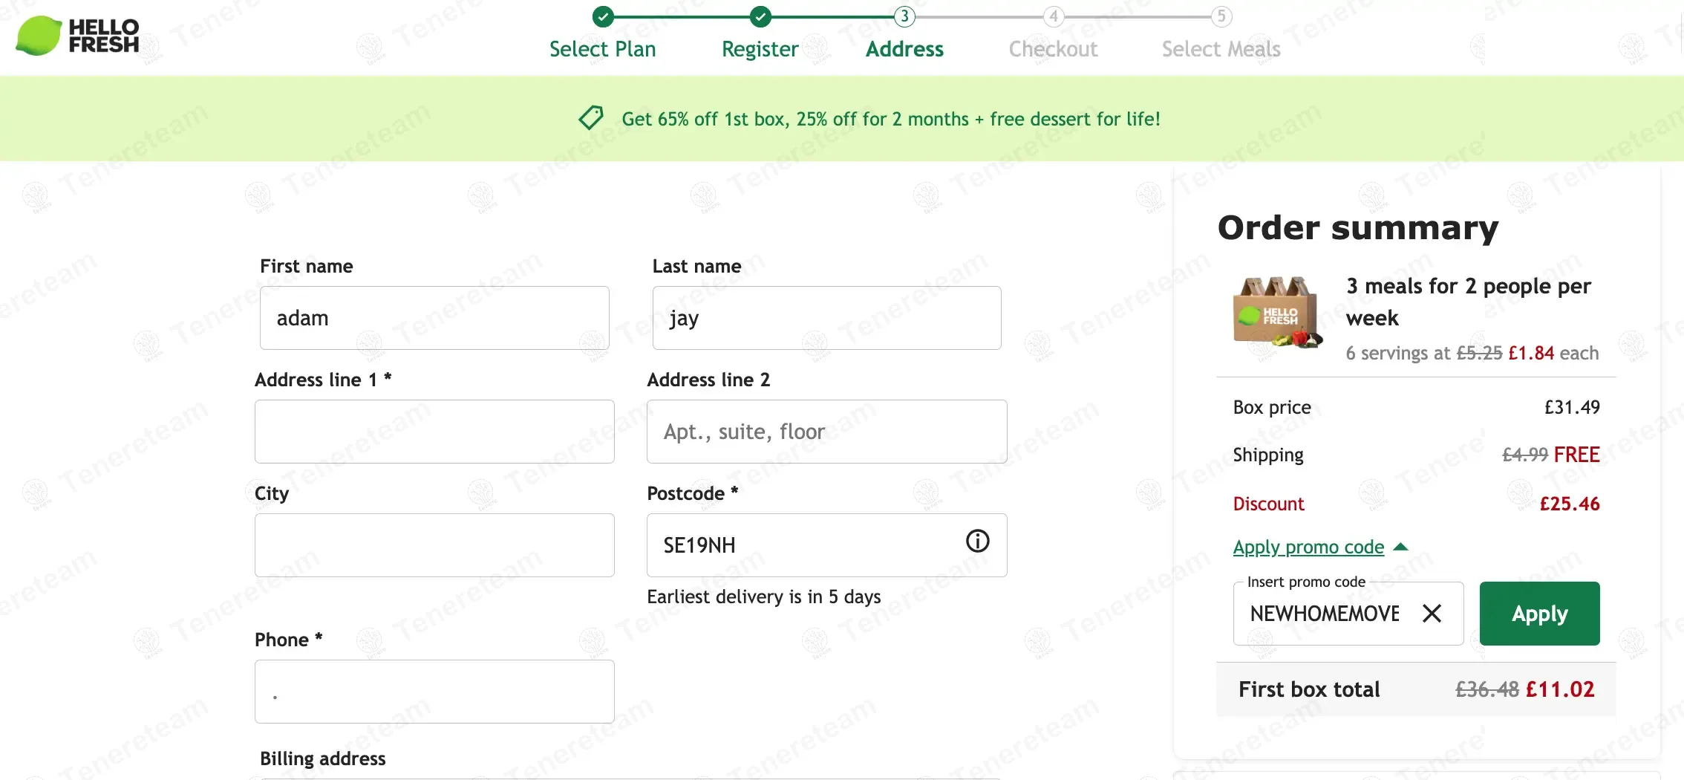Viewport: 1684px width, 780px height.
Task: Go to the Register step
Action: coord(760,49)
